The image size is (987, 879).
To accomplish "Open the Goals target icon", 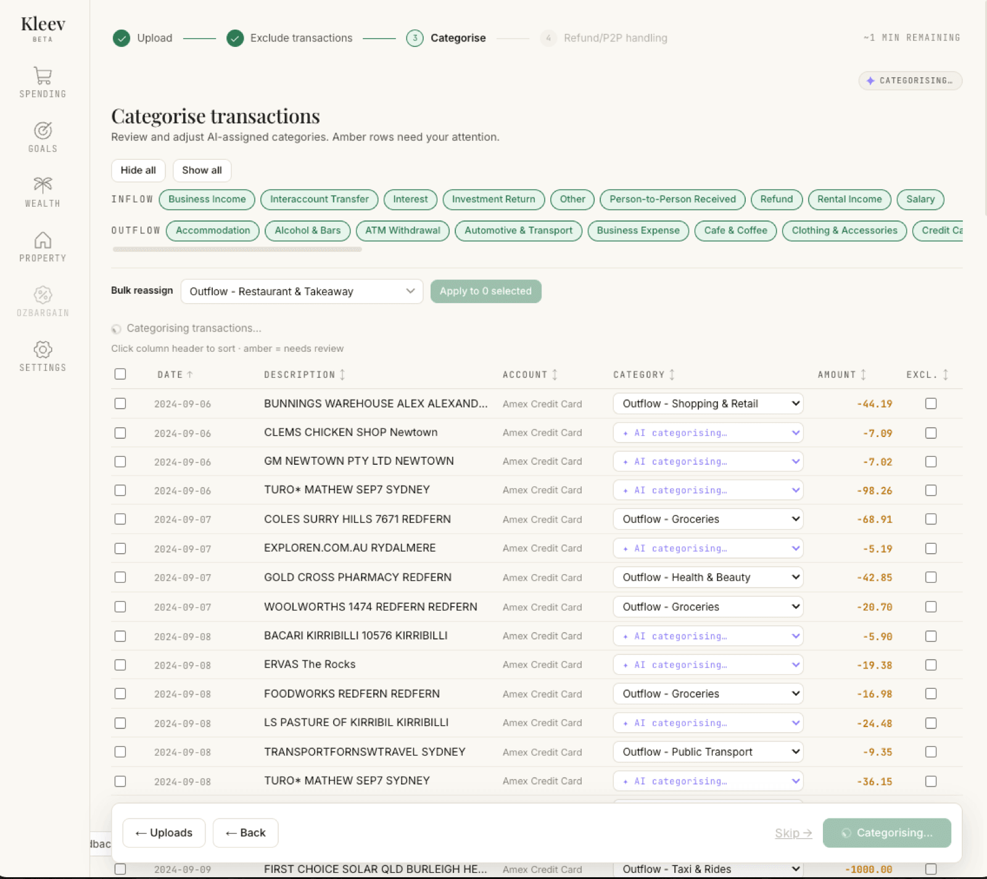I will pyautogui.click(x=43, y=130).
